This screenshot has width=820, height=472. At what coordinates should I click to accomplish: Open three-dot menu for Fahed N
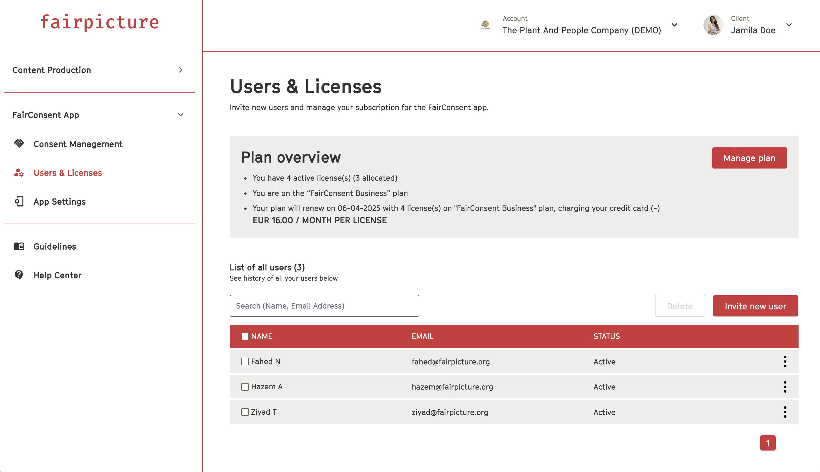tap(785, 361)
